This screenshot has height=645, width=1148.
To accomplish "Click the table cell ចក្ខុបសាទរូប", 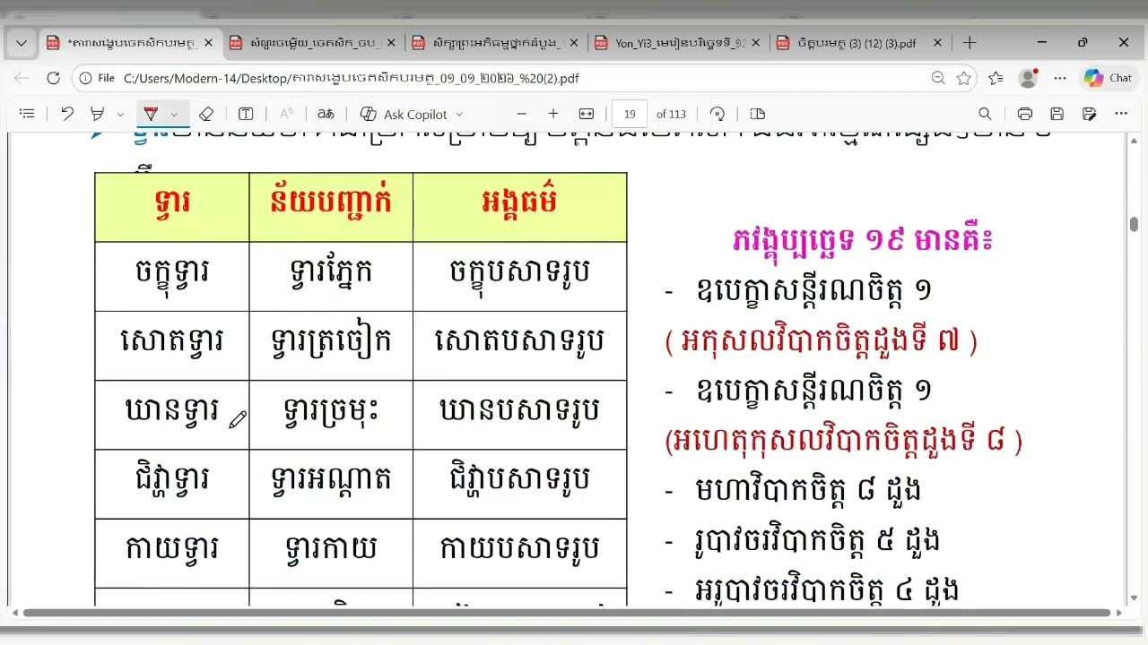I will point(519,276).
